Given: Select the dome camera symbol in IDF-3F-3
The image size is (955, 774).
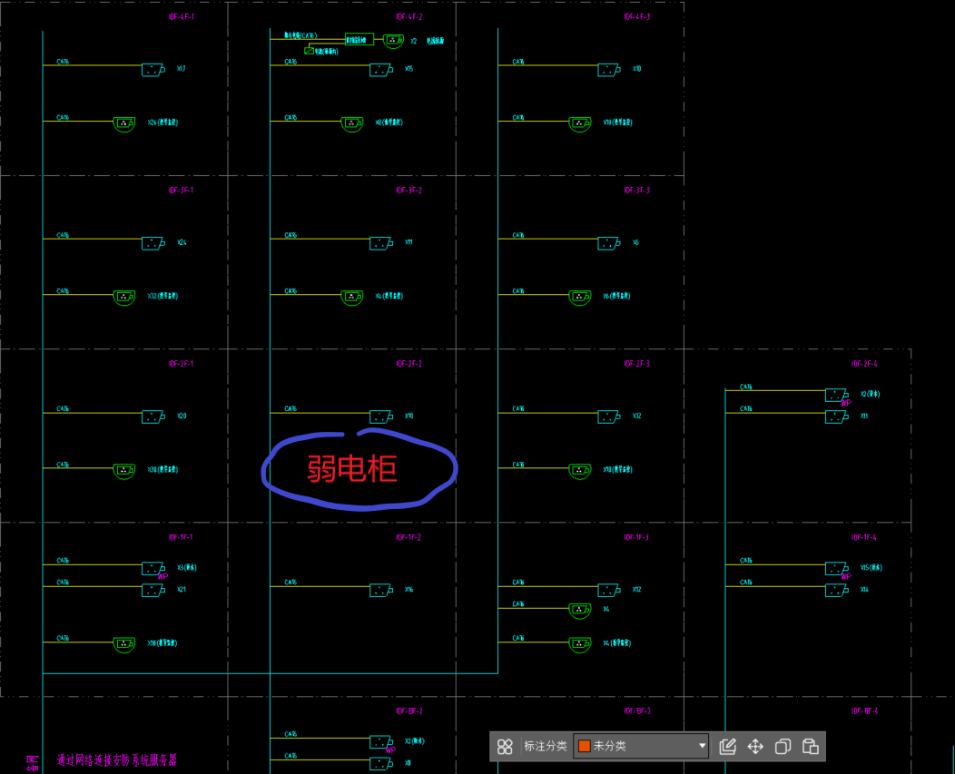Looking at the screenshot, I should click(580, 298).
